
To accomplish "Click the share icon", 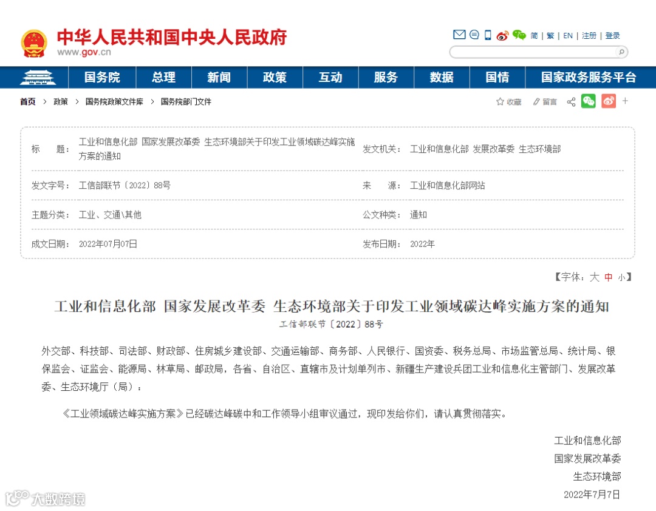I will pyautogui.click(x=571, y=101).
